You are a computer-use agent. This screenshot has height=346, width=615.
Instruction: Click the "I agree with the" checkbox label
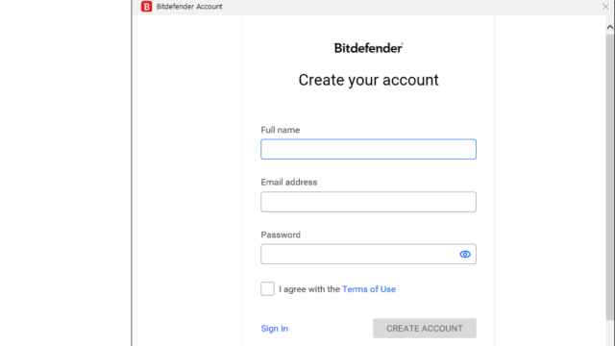tap(309, 289)
